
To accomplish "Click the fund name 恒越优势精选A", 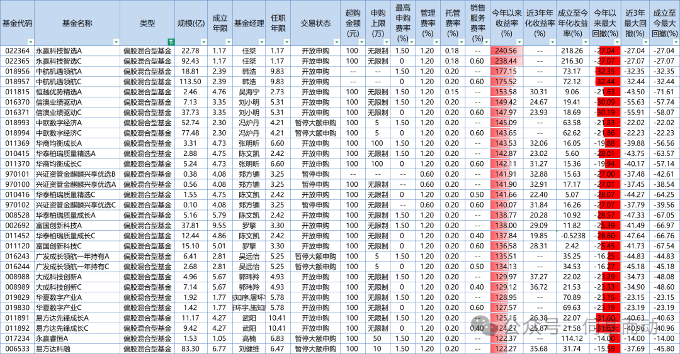I will (x=59, y=92).
